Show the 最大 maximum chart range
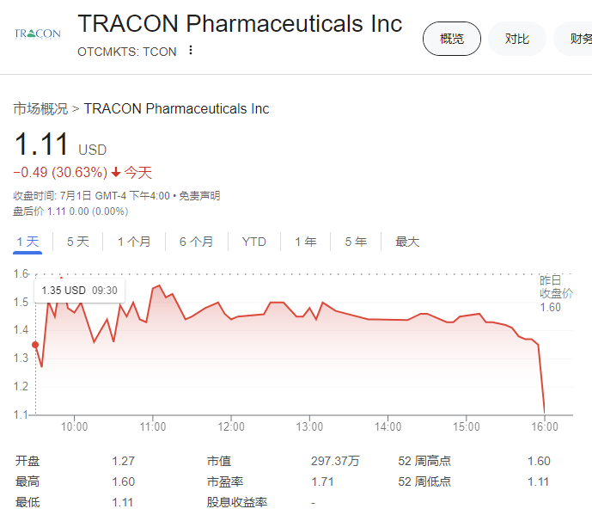The height and width of the screenshot is (515, 592). point(407,242)
